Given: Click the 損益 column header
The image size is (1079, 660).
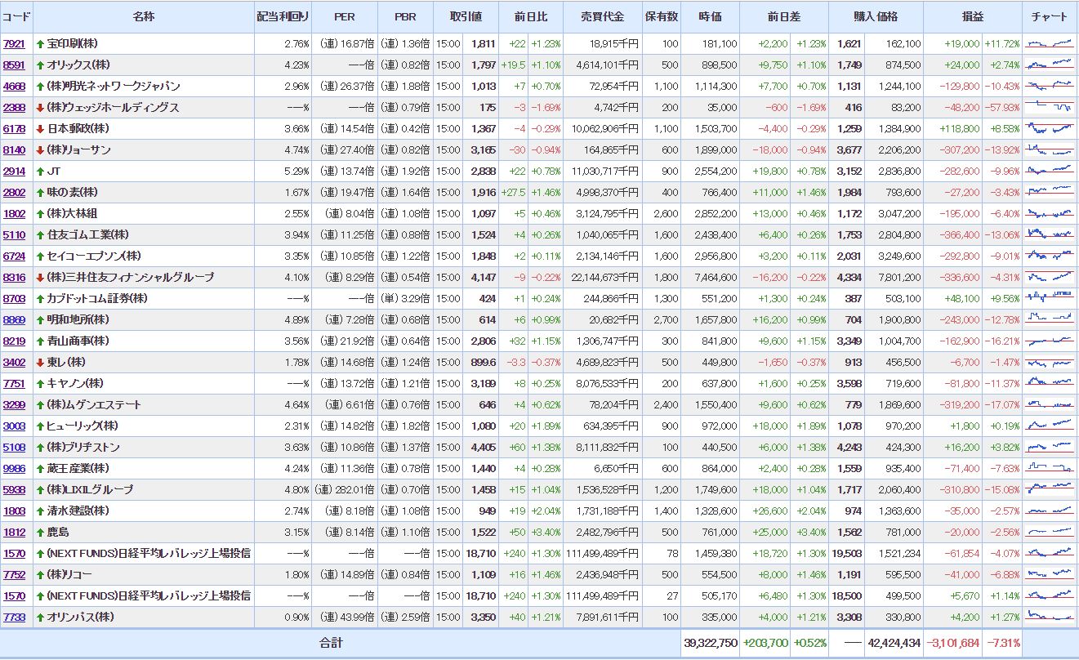Looking at the screenshot, I should (x=973, y=16).
